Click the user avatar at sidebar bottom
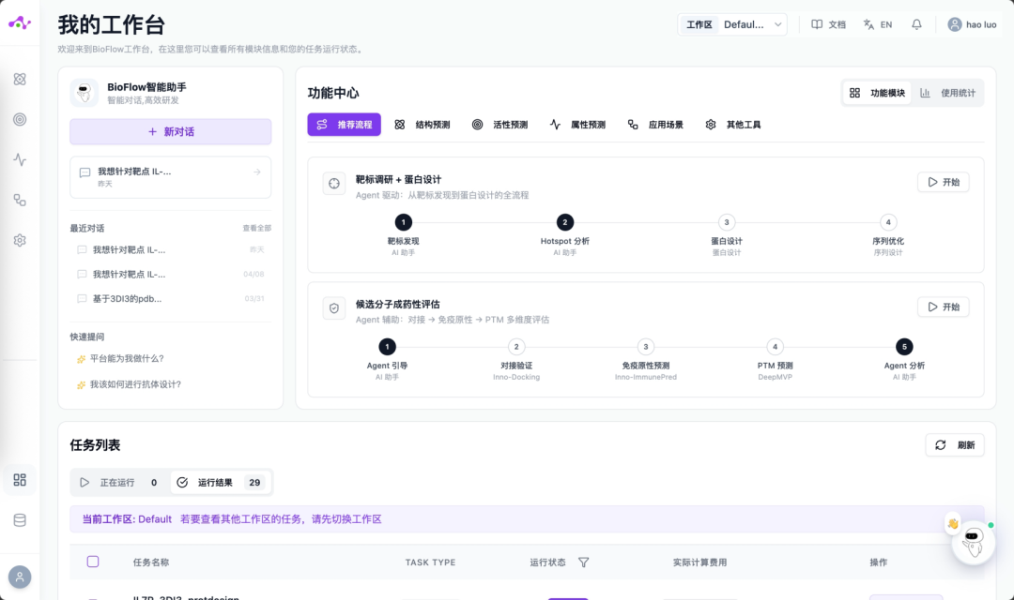The height and width of the screenshot is (600, 1014). point(20,577)
